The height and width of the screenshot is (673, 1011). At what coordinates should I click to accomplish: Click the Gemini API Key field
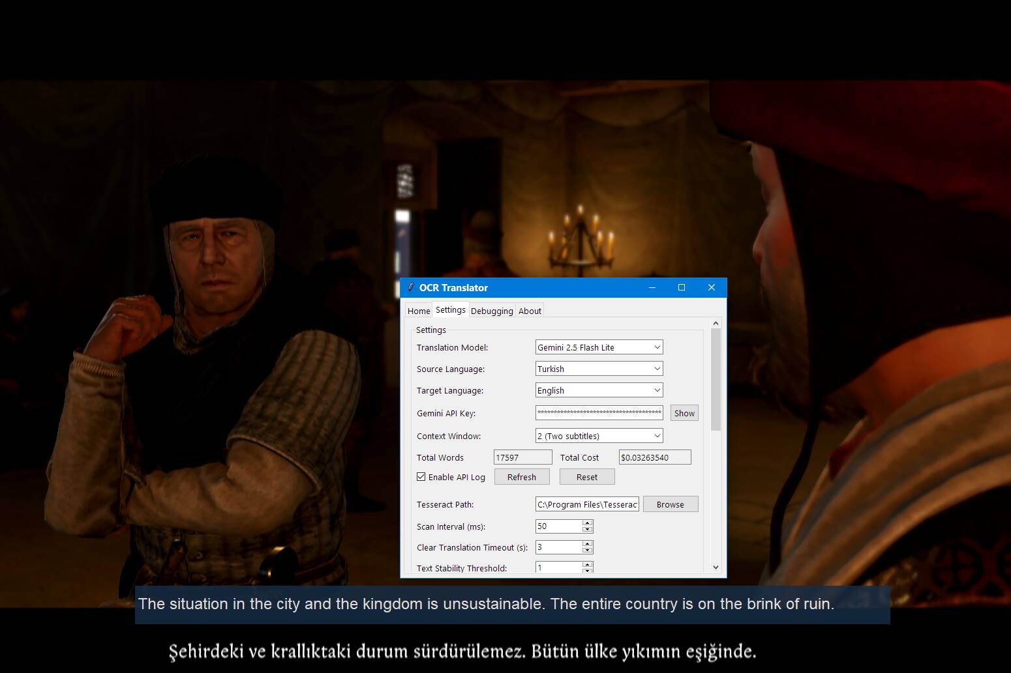point(599,412)
